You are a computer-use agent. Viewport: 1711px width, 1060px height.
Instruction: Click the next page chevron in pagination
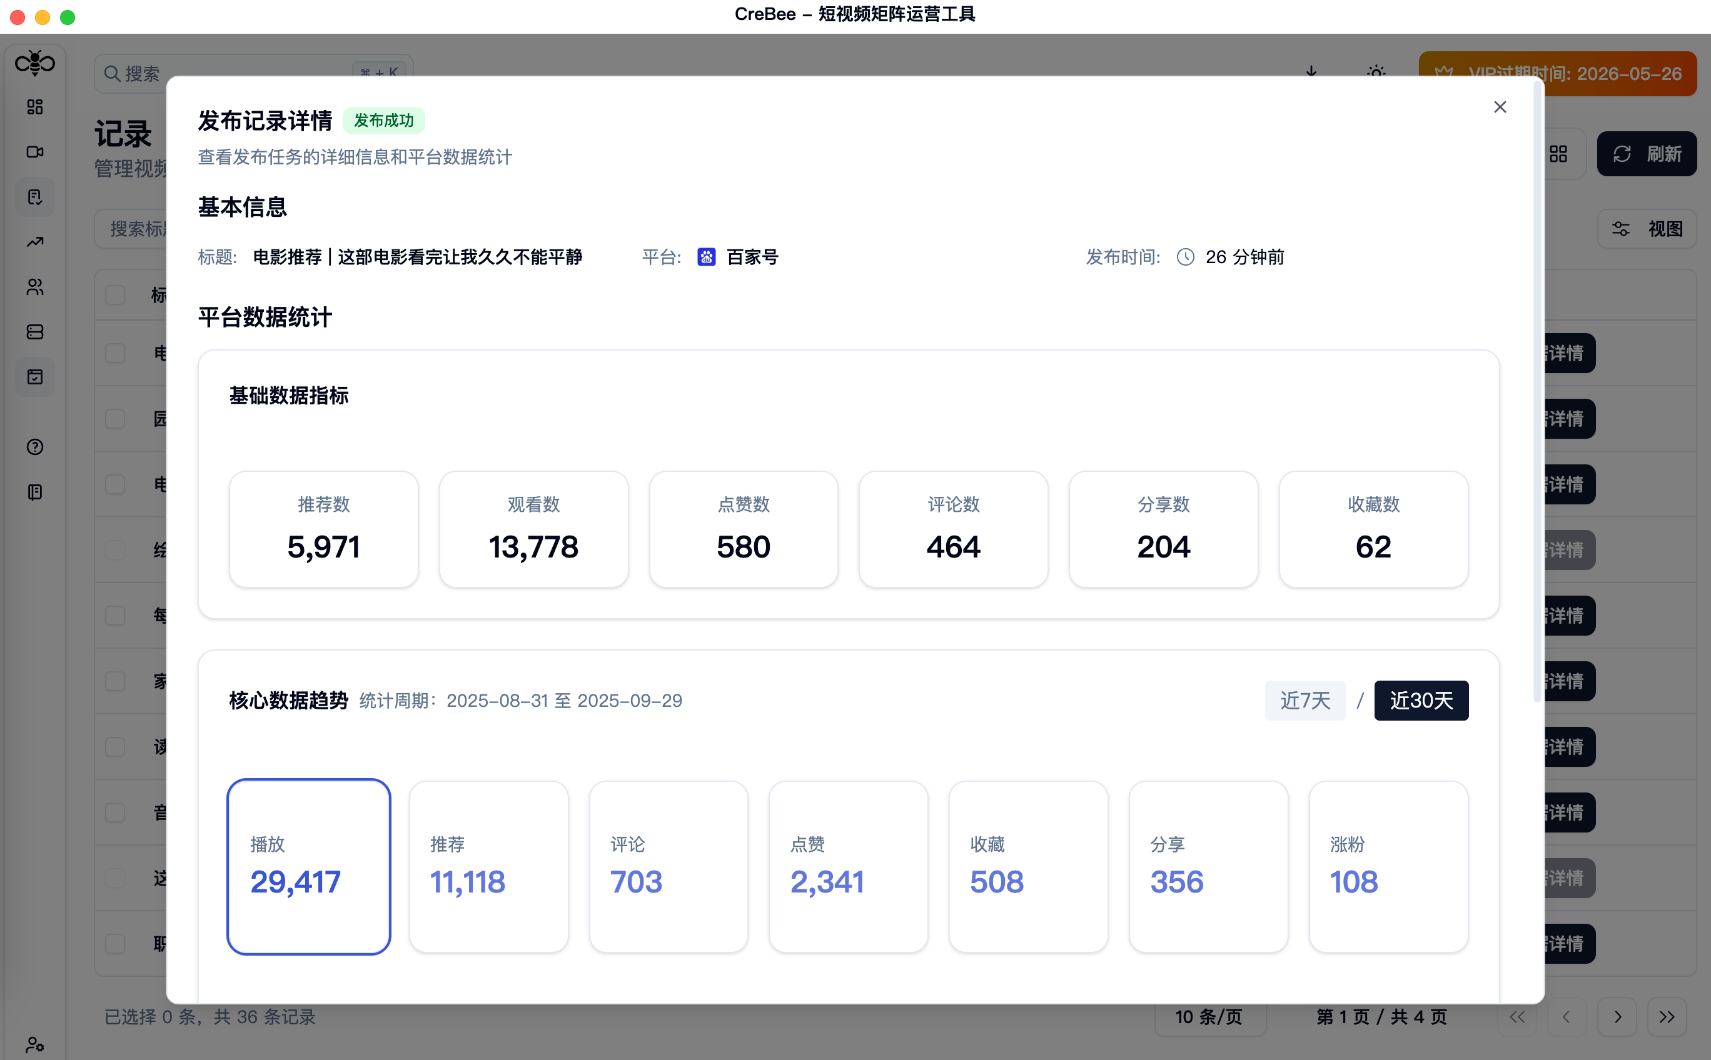pos(1617,1016)
